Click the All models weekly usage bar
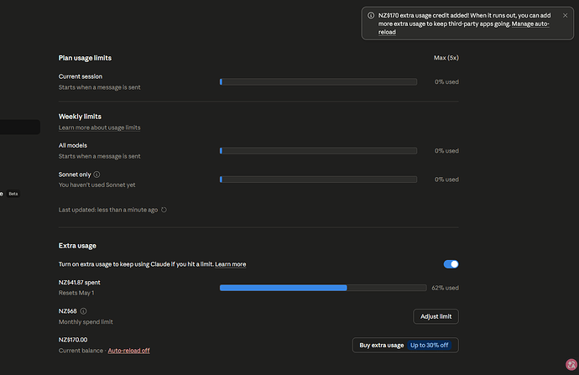Viewport: 579px width, 375px height. [x=318, y=151]
